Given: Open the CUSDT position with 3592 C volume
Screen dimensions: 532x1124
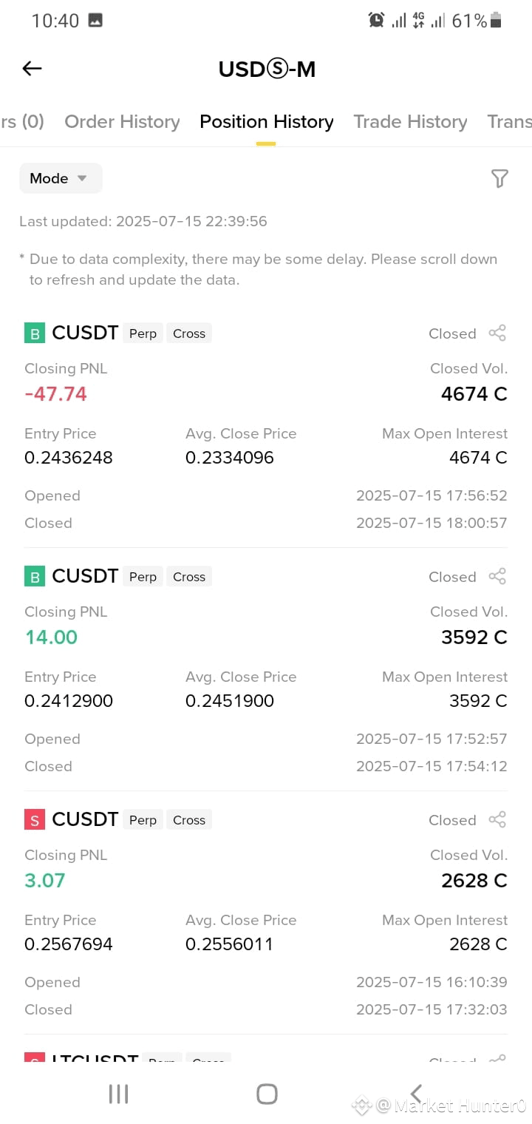Looking at the screenshot, I should click(266, 670).
